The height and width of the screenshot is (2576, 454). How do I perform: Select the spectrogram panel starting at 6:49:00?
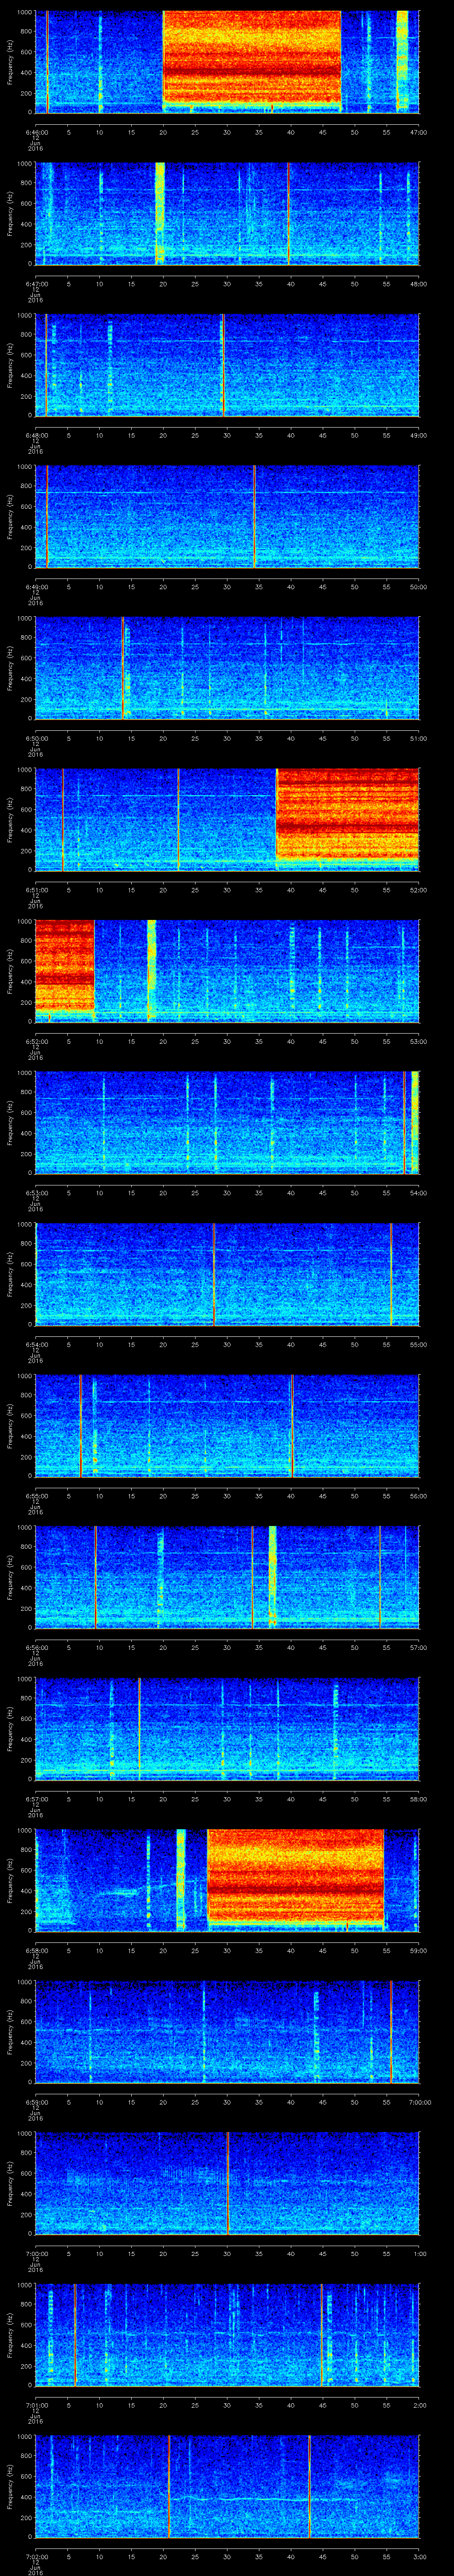click(x=227, y=516)
